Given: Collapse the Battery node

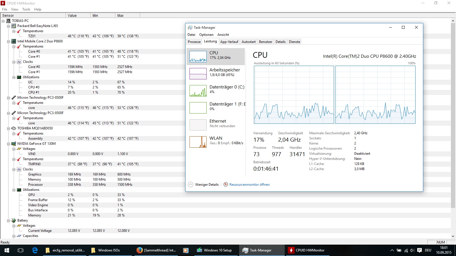Looking at the screenshot, I should click(8, 220).
